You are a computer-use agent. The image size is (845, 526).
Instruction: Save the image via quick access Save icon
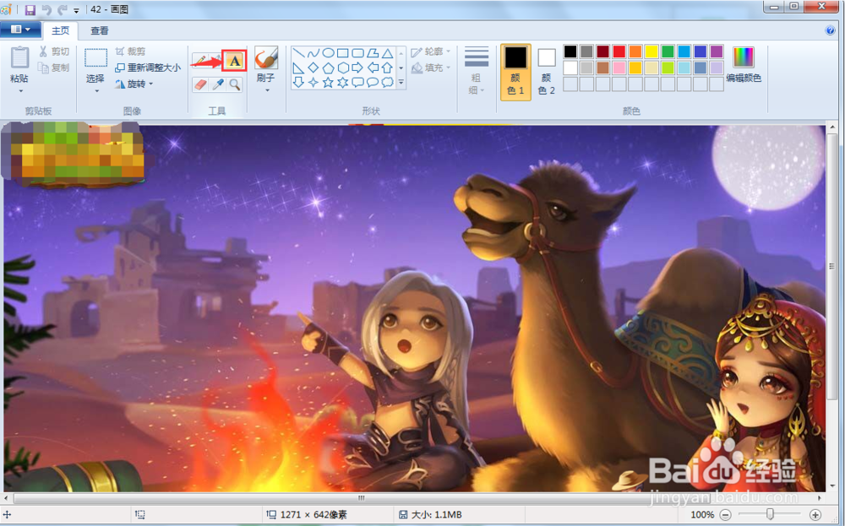tap(30, 9)
